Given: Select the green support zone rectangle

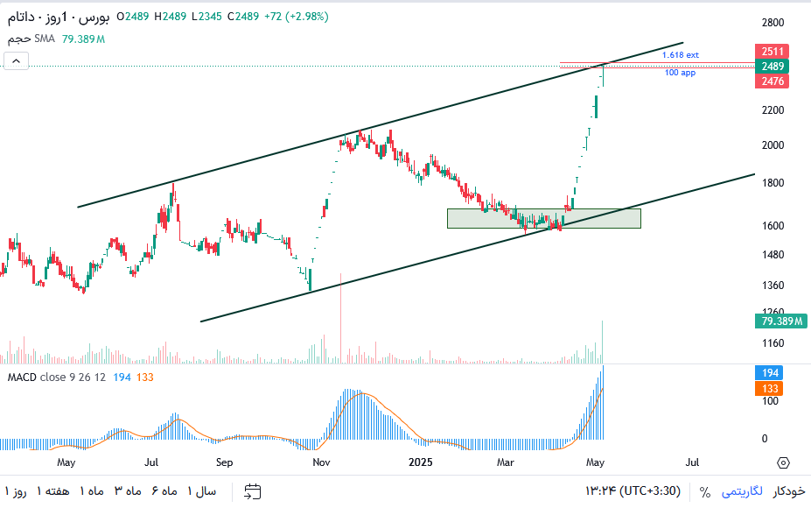Looking at the screenshot, I should coord(543,219).
